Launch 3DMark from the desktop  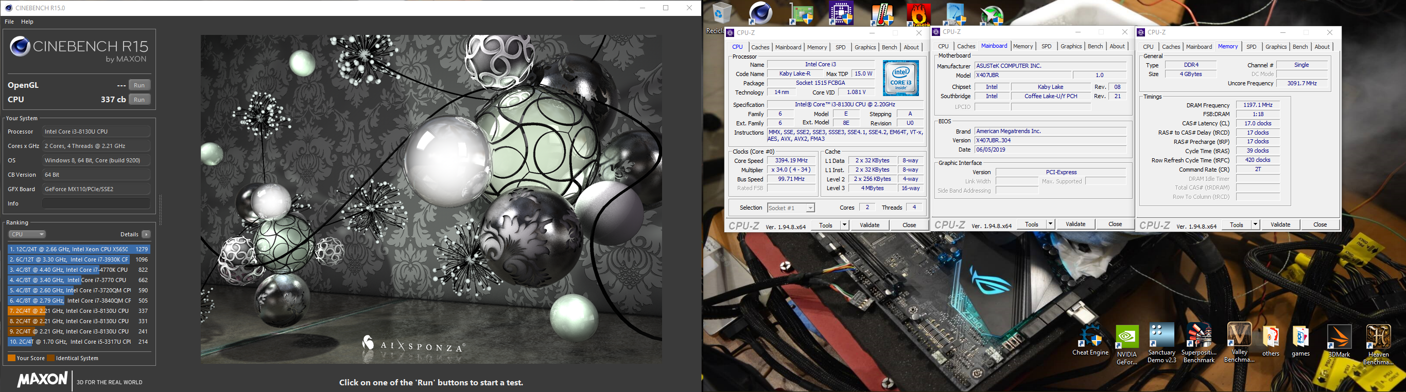point(1339,341)
